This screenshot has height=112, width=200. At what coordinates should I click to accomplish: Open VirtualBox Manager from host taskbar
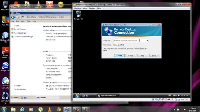[x=67, y=109]
